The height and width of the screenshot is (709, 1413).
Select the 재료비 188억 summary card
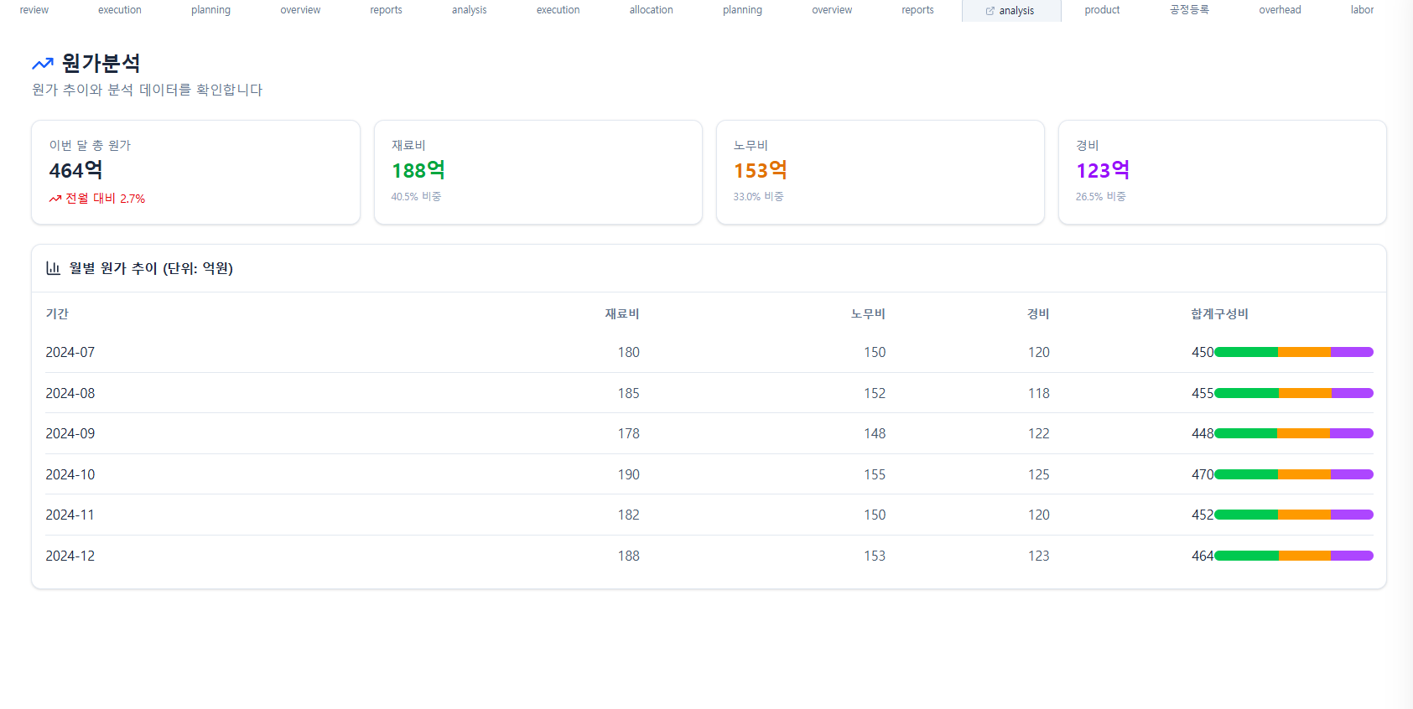pos(538,172)
